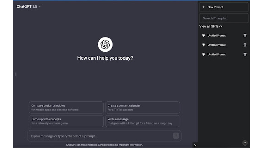
Task: Click the lightbulb icon of the third Untitled Prompt
Action: (x=204, y=54)
